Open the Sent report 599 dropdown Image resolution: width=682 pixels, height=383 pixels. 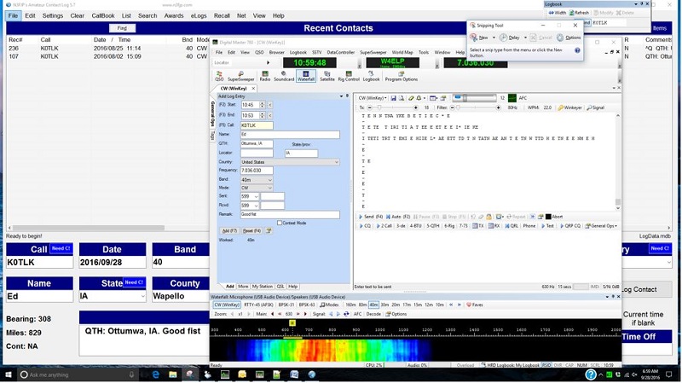pos(256,197)
